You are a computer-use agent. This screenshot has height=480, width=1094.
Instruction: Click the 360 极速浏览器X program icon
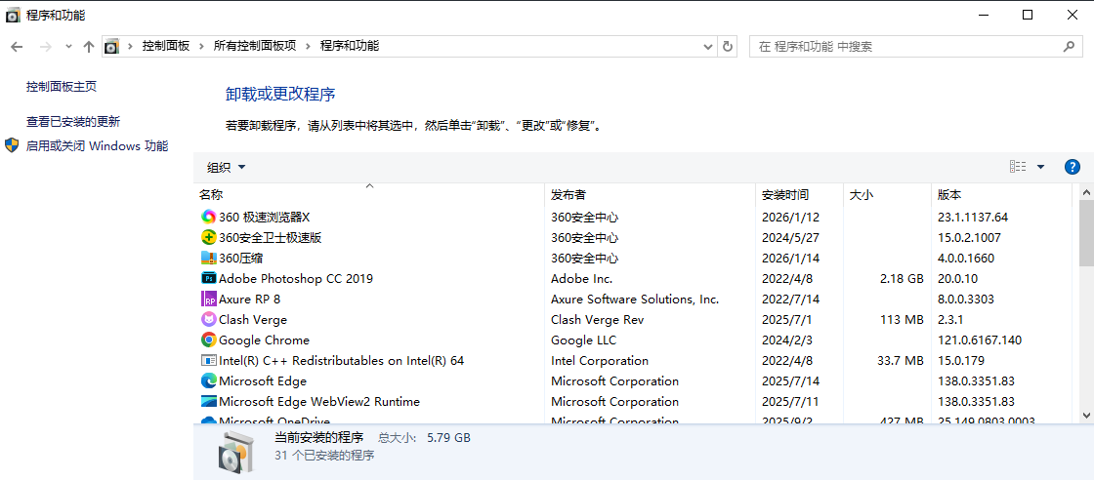[208, 217]
